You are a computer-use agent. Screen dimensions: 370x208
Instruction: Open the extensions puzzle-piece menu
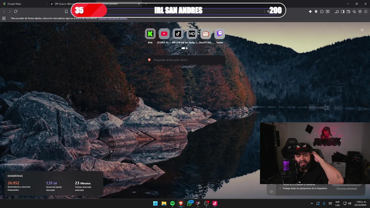tap(322, 12)
